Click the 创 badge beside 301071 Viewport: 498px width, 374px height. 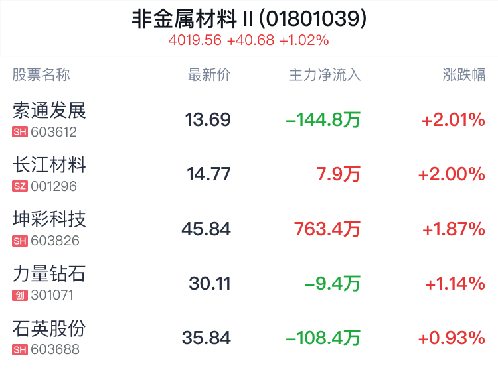[x=20, y=295]
